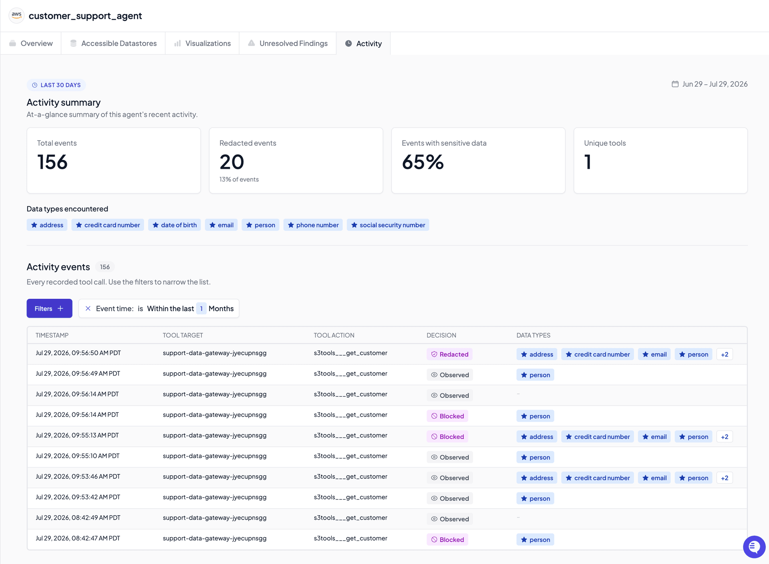Open the Jul 29, 2026, 09:55:10 AM event row

tap(387, 457)
